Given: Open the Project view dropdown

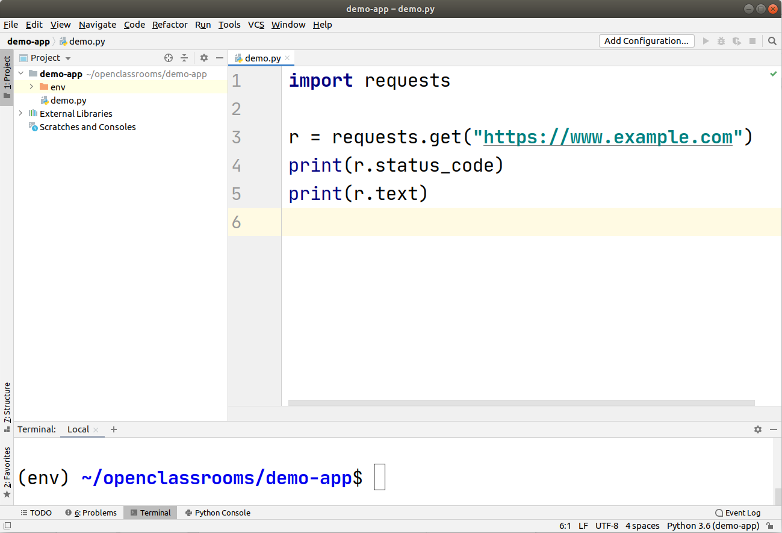Looking at the screenshot, I should coord(67,57).
